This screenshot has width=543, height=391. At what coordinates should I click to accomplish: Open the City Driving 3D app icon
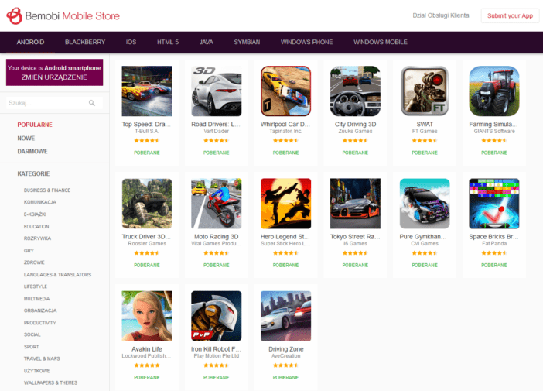point(355,91)
